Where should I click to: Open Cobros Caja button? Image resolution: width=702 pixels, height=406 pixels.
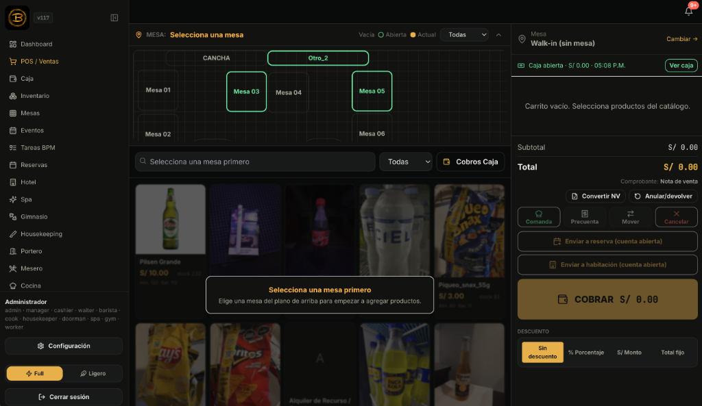(470, 162)
